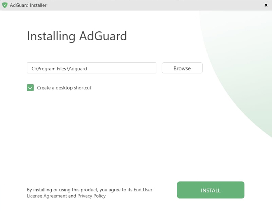Click the 'Create a desktop shortcut' label

tap(64, 88)
